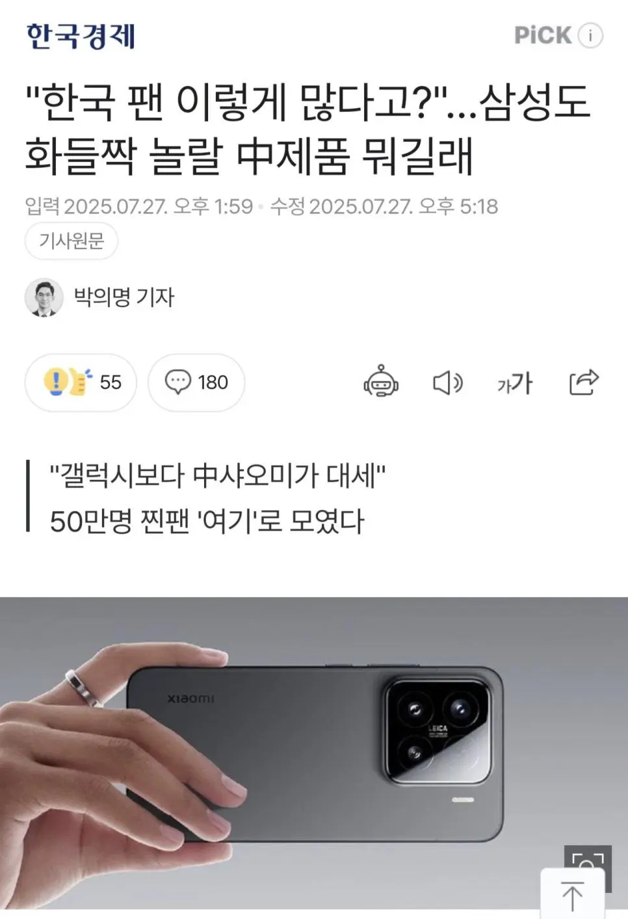Tap the line 50만명 찐팬 '여기'로 모였다
628x919 pixels.
coord(207,521)
